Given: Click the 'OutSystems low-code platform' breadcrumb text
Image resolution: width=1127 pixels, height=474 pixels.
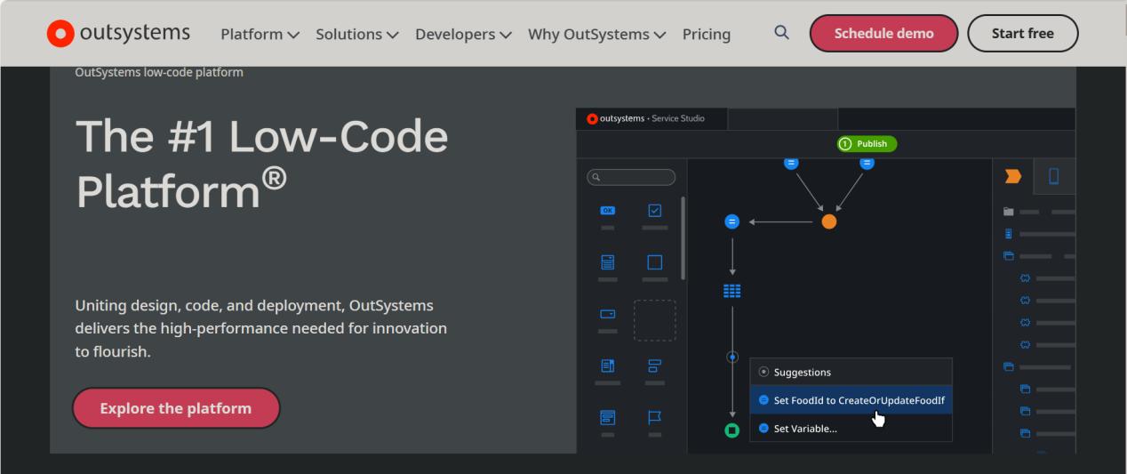Looking at the screenshot, I should (x=159, y=72).
